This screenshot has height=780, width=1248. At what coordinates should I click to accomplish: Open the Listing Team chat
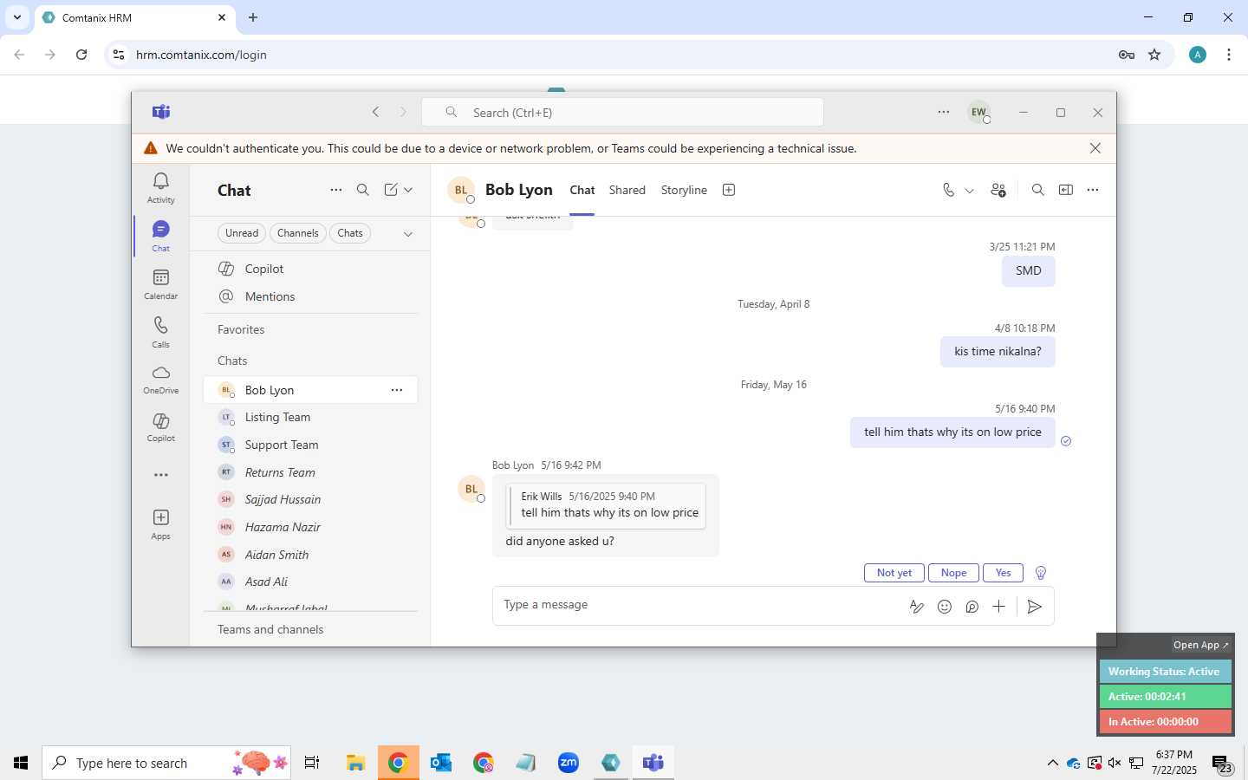[310, 417]
